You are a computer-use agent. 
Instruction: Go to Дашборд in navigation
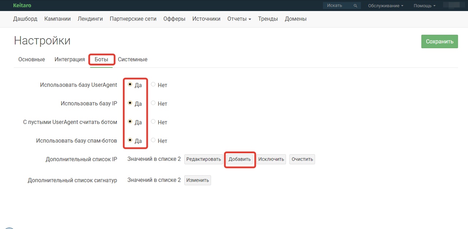25,19
